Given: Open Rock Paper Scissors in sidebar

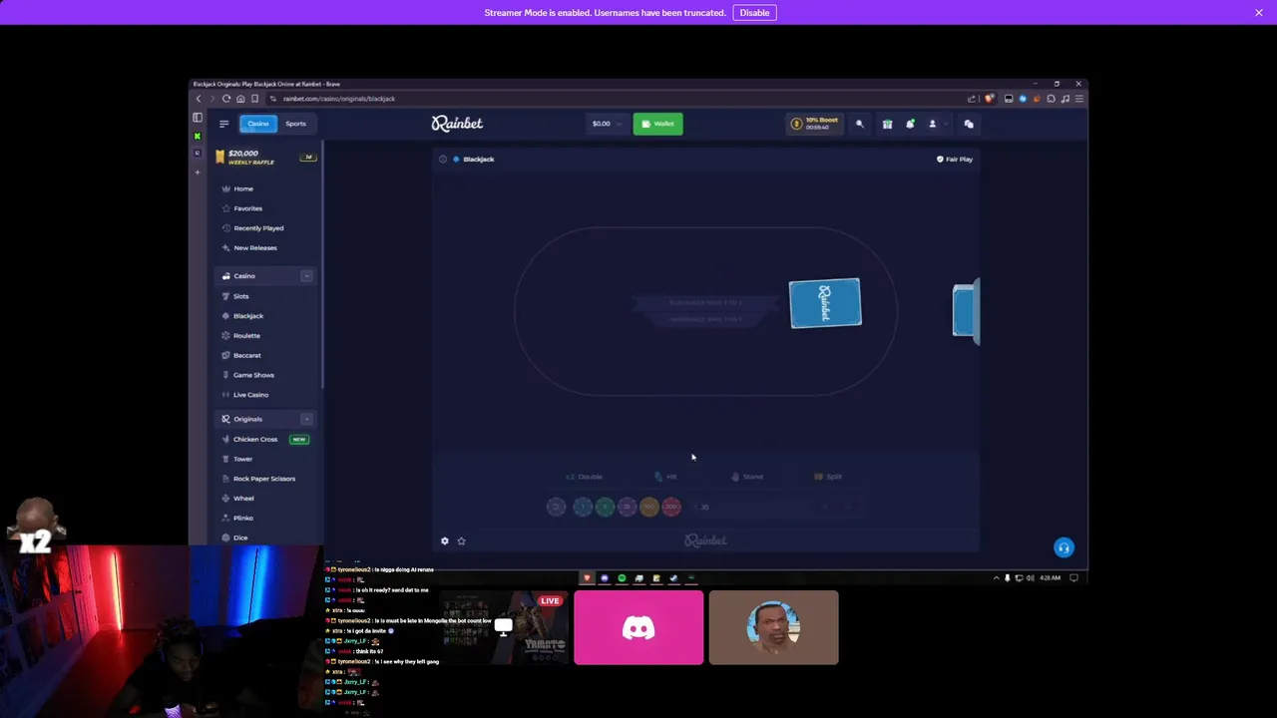Looking at the screenshot, I should [x=264, y=479].
